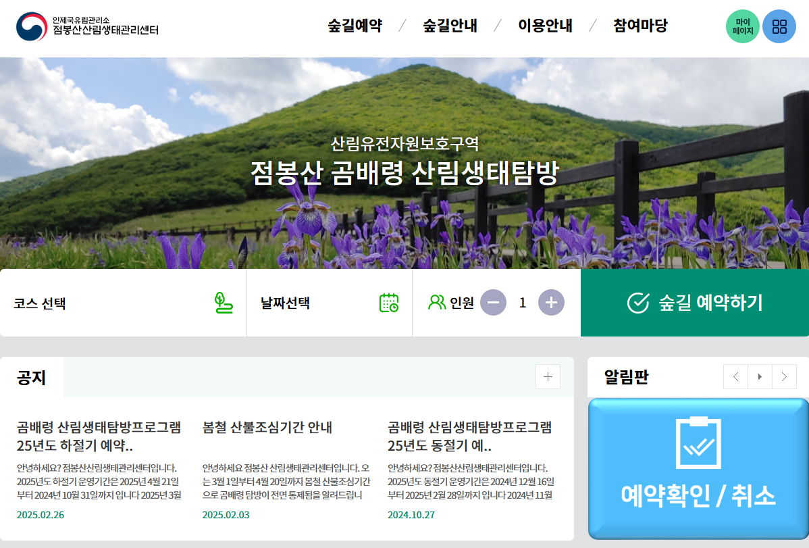Viewport: 809px width, 548px height.
Task: Play the 알림판 slideshow
Action: coord(760,377)
